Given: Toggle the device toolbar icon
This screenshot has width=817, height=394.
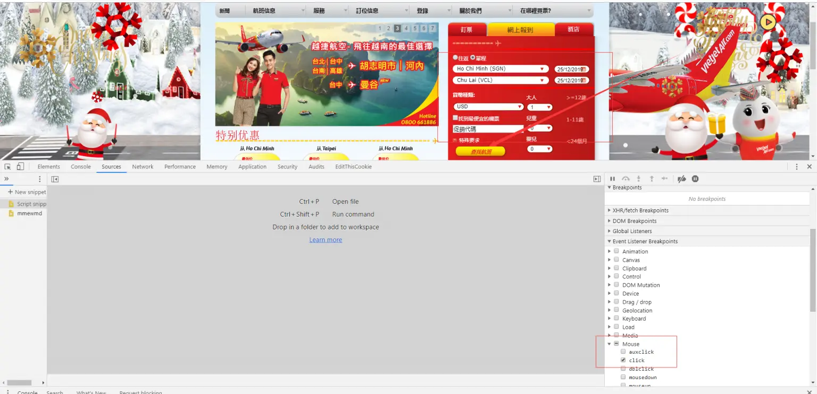Looking at the screenshot, I should click(20, 167).
